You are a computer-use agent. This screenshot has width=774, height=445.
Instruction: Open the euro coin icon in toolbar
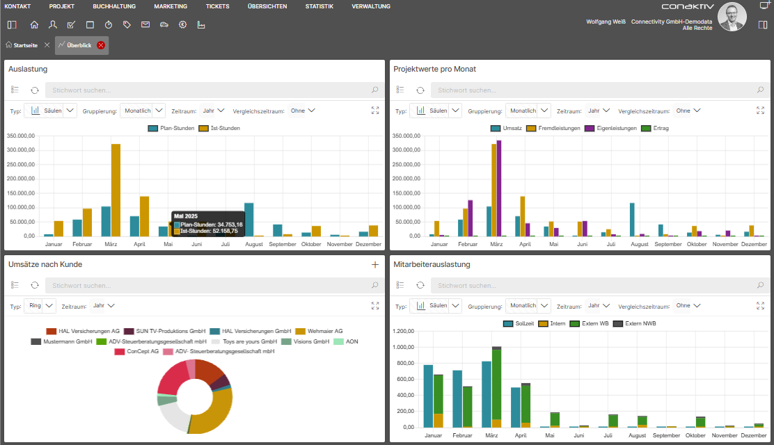point(182,25)
